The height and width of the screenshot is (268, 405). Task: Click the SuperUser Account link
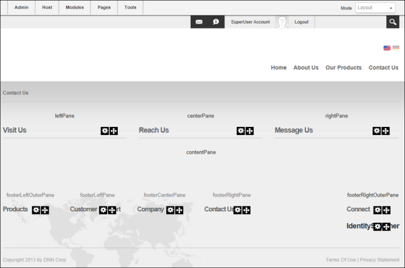[250, 22]
